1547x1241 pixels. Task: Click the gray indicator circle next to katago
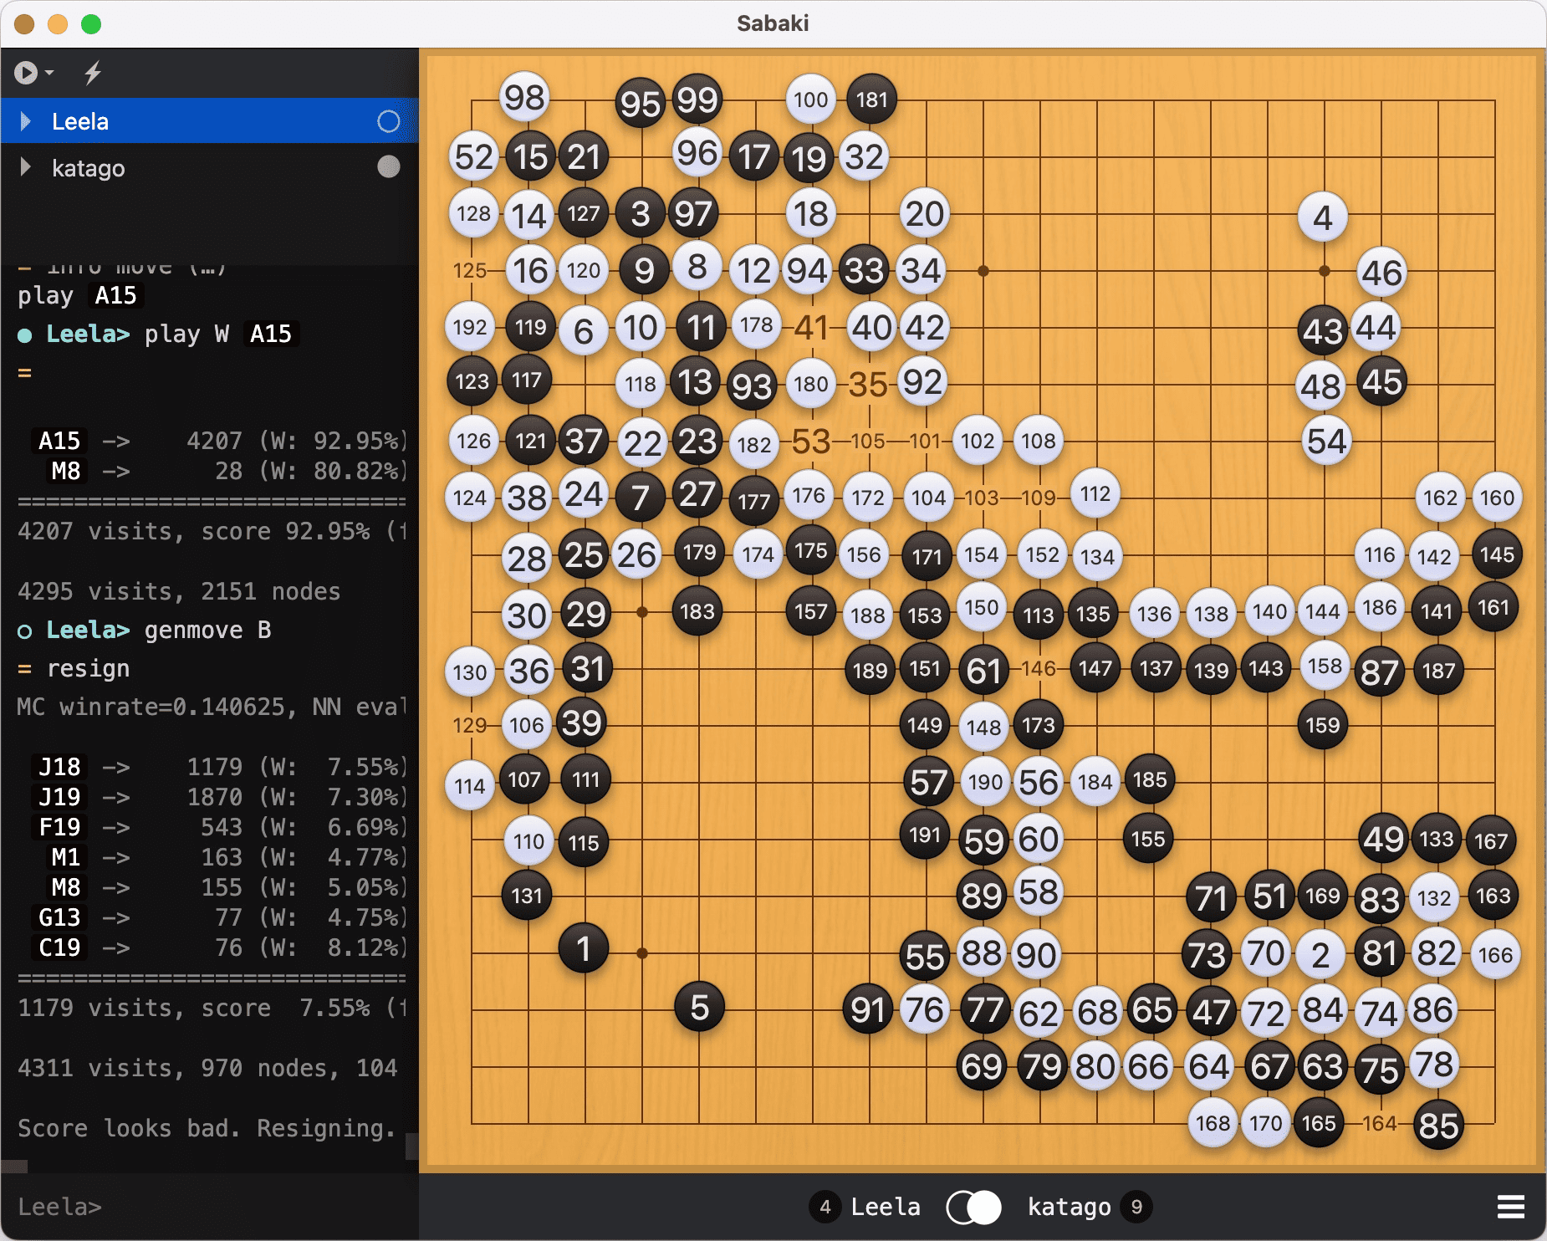[x=388, y=167]
